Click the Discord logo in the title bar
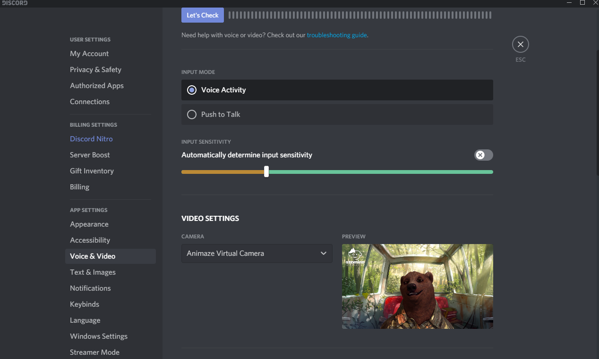 (14, 3)
